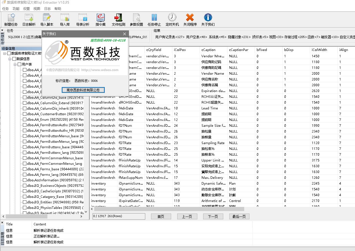Select dbo.BD_PhysicsTables tree item

coord(55,207)
